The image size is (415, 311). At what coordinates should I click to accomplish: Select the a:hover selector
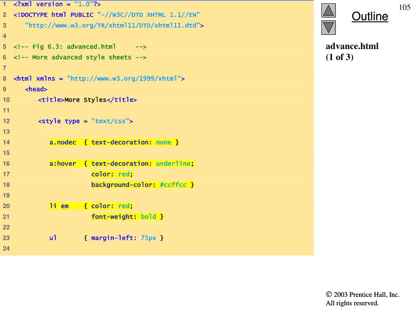63,164
